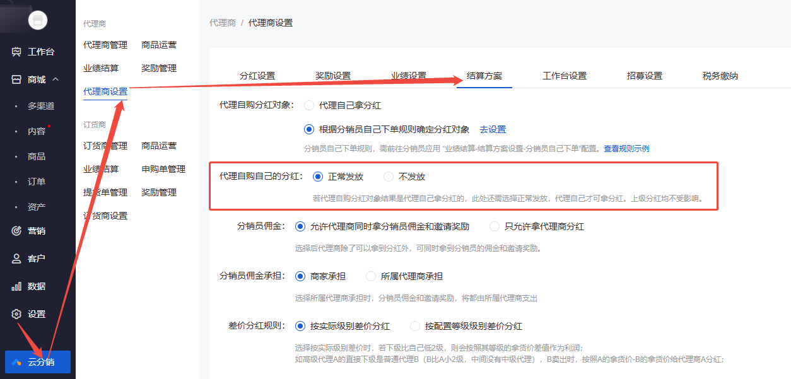
Task: Select 代理自己拿分红 radio option
Action: [x=309, y=105]
